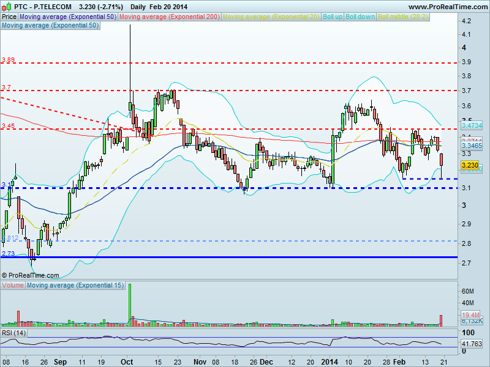
Task: Click the Sep label on time axis
Action: [60, 362]
